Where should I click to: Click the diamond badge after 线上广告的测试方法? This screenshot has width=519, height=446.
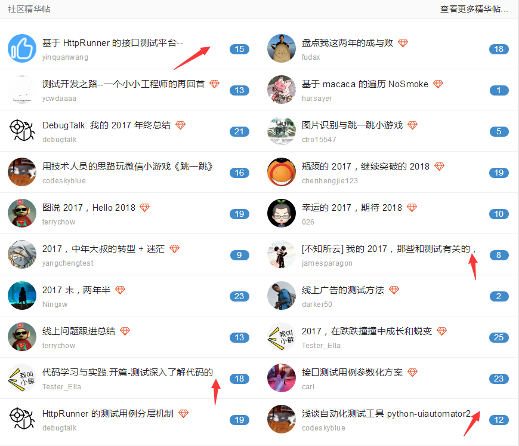pyautogui.click(x=394, y=290)
